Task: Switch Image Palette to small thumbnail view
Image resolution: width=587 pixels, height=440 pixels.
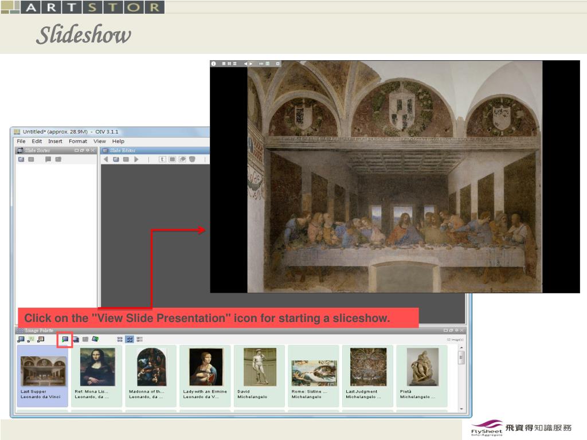Action: [x=120, y=339]
